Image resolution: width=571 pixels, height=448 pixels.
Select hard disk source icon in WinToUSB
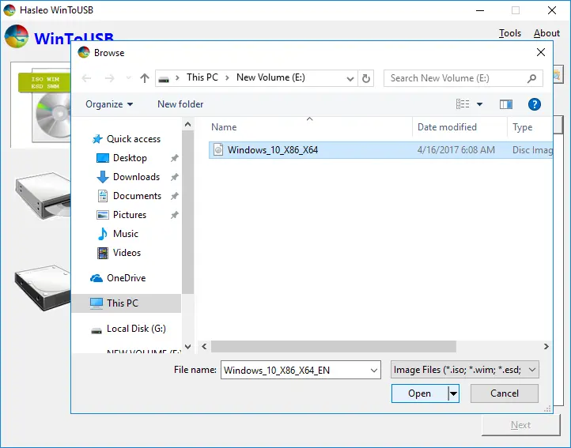point(43,288)
